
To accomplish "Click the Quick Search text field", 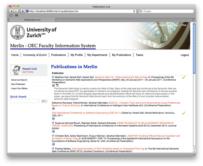I will coord(25,101).
